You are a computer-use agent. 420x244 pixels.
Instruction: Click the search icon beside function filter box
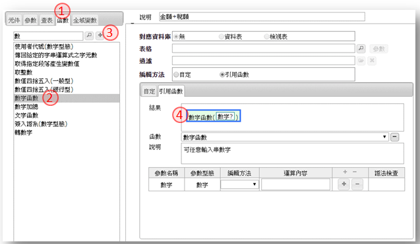[x=89, y=36]
